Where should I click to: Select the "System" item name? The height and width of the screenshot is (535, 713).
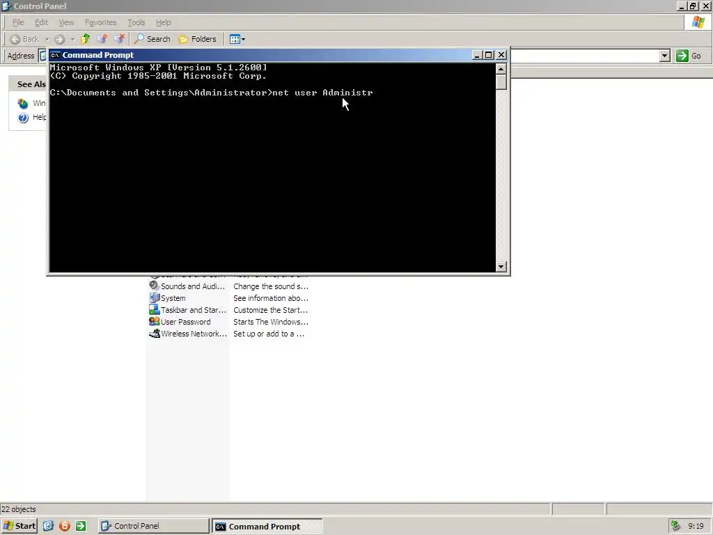pyautogui.click(x=173, y=298)
